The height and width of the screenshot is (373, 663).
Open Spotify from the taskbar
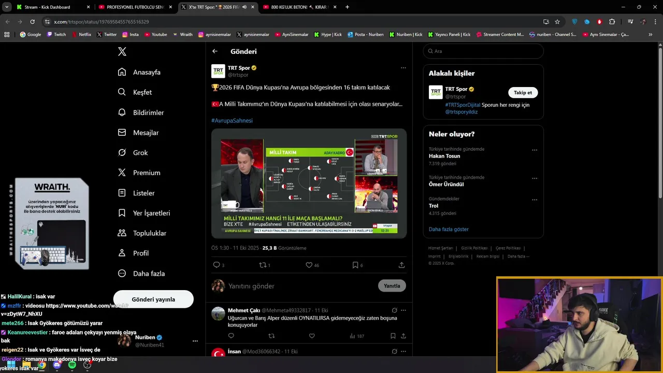pos(72,365)
